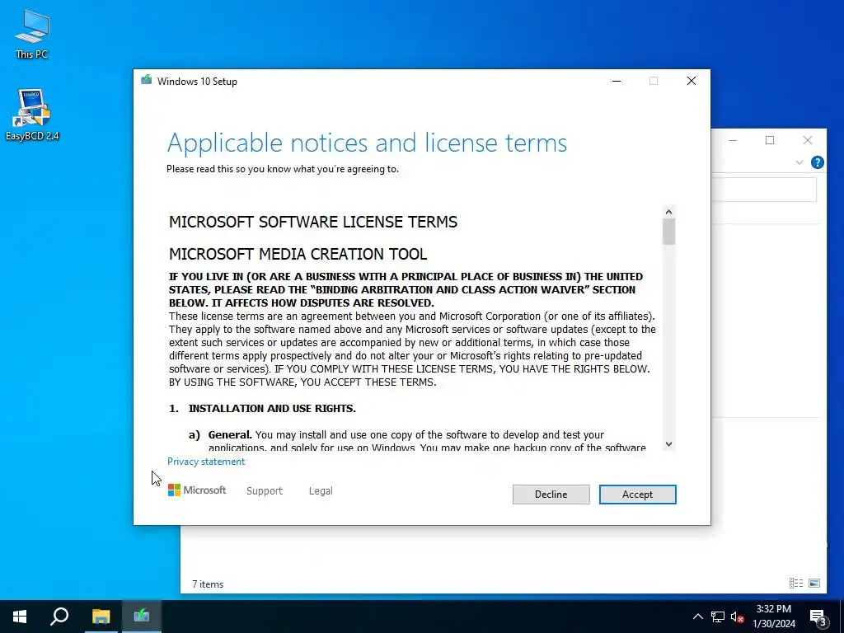
Task: Accept the license terms
Action: tap(637, 495)
